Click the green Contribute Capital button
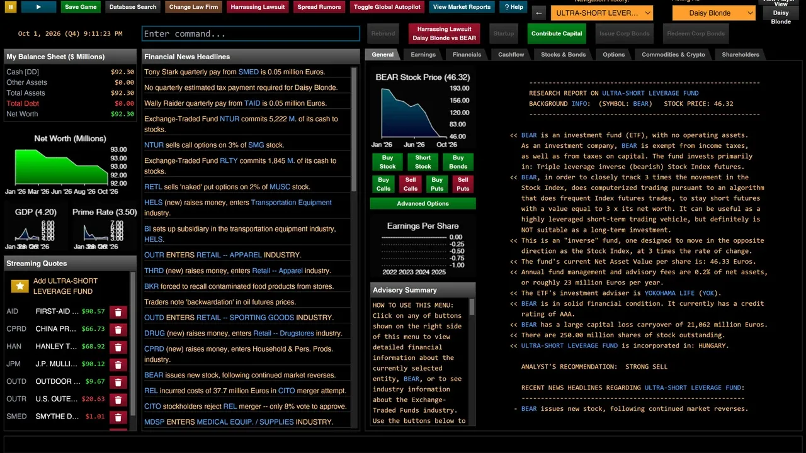The height and width of the screenshot is (453, 806). [x=557, y=33]
